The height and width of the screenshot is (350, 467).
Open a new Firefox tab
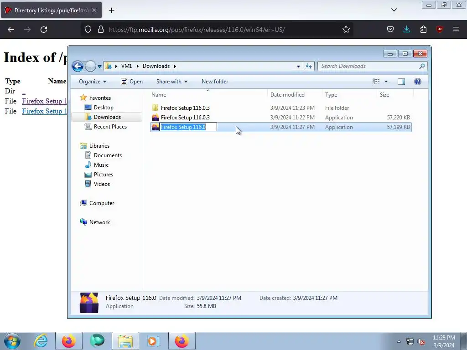click(x=111, y=10)
